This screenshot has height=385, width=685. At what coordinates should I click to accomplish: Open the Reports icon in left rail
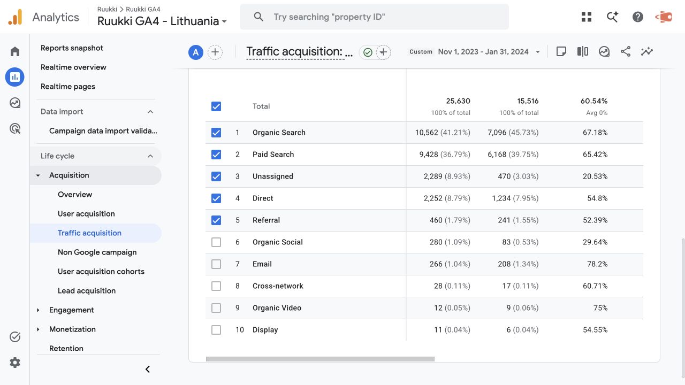[15, 77]
